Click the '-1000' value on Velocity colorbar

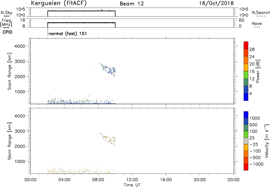(256, 164)
